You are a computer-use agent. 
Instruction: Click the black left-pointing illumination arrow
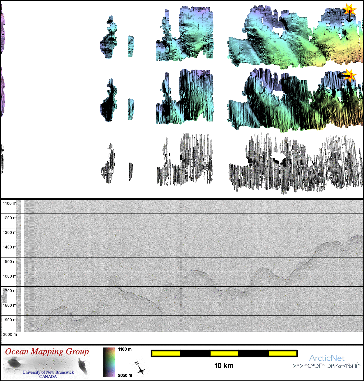342,76
